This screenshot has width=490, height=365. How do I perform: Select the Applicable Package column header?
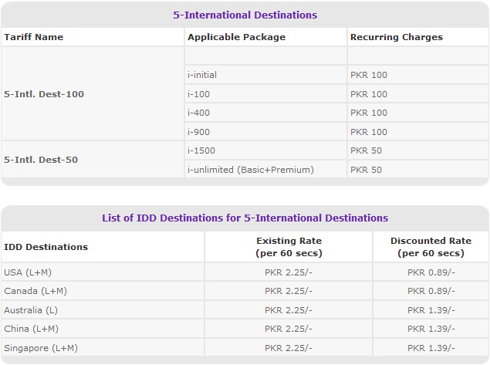tap(265, 37)
